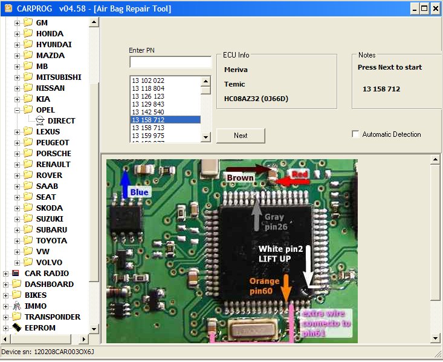The height and width of the screenshot is (362, 443).
Task: Click the MAZDA folder icon
Action: click(28, 55)
